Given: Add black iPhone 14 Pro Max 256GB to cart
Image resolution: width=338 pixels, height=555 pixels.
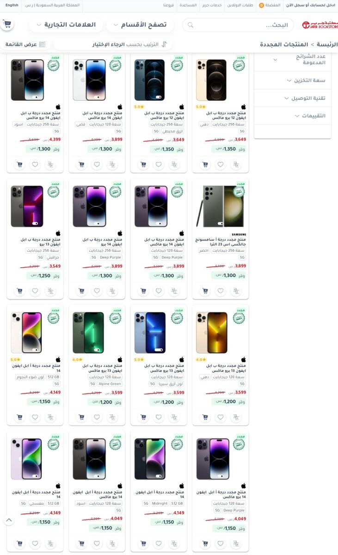Looking at the screenshot, I should pos(19,164).
